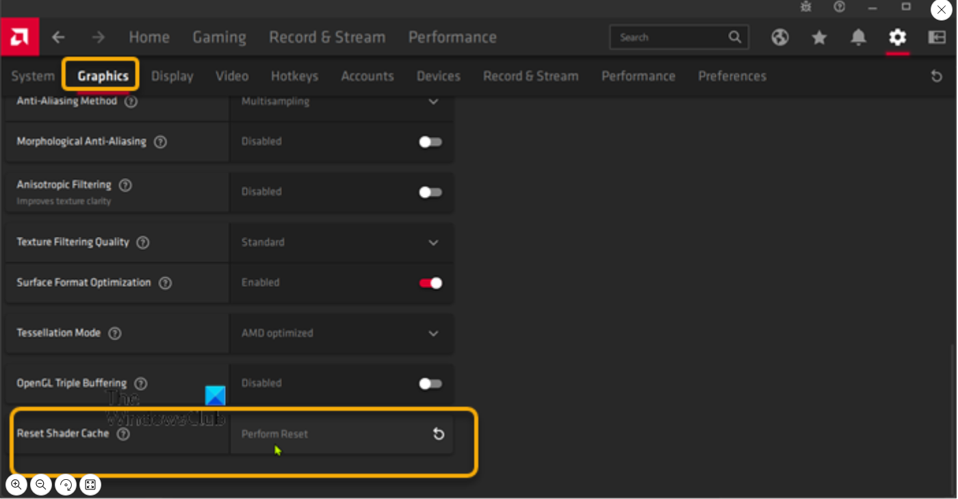Screen dimensions: 958x499
Task: Open top Performance menu
Action: point(452,37)
